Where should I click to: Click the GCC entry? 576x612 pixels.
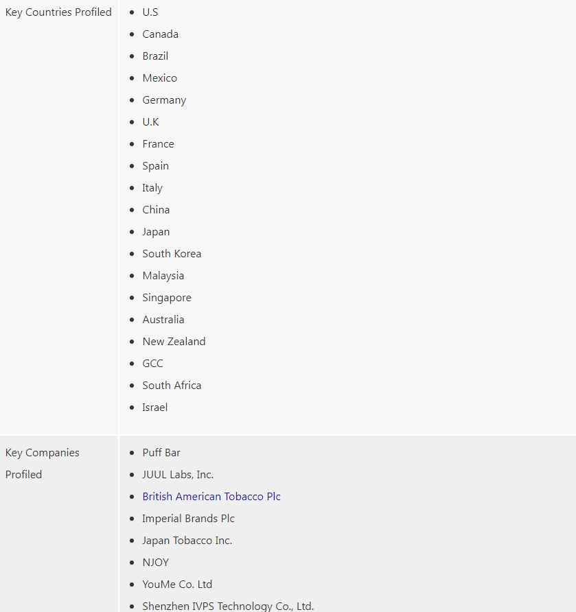click(152, 364)
